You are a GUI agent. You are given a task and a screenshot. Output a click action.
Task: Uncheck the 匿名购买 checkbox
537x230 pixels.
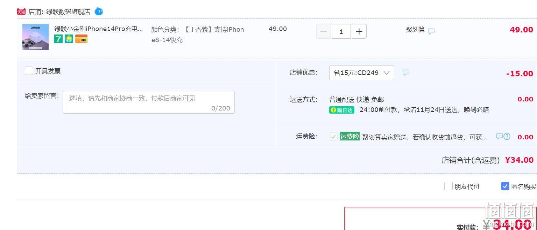click(505, 186)
